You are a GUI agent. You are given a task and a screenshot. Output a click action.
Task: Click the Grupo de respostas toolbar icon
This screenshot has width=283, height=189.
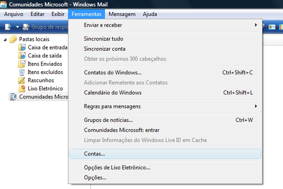pos(25,27)
